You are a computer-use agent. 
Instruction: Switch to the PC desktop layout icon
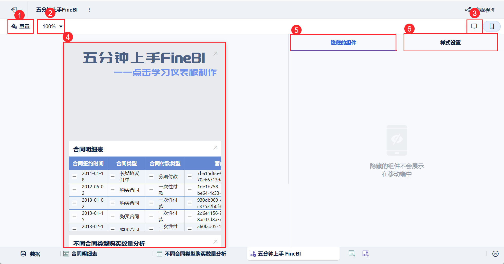point(474,26)
